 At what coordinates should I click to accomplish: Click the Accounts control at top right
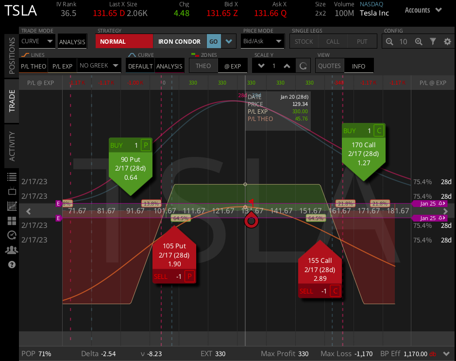(x=422, y=10)
